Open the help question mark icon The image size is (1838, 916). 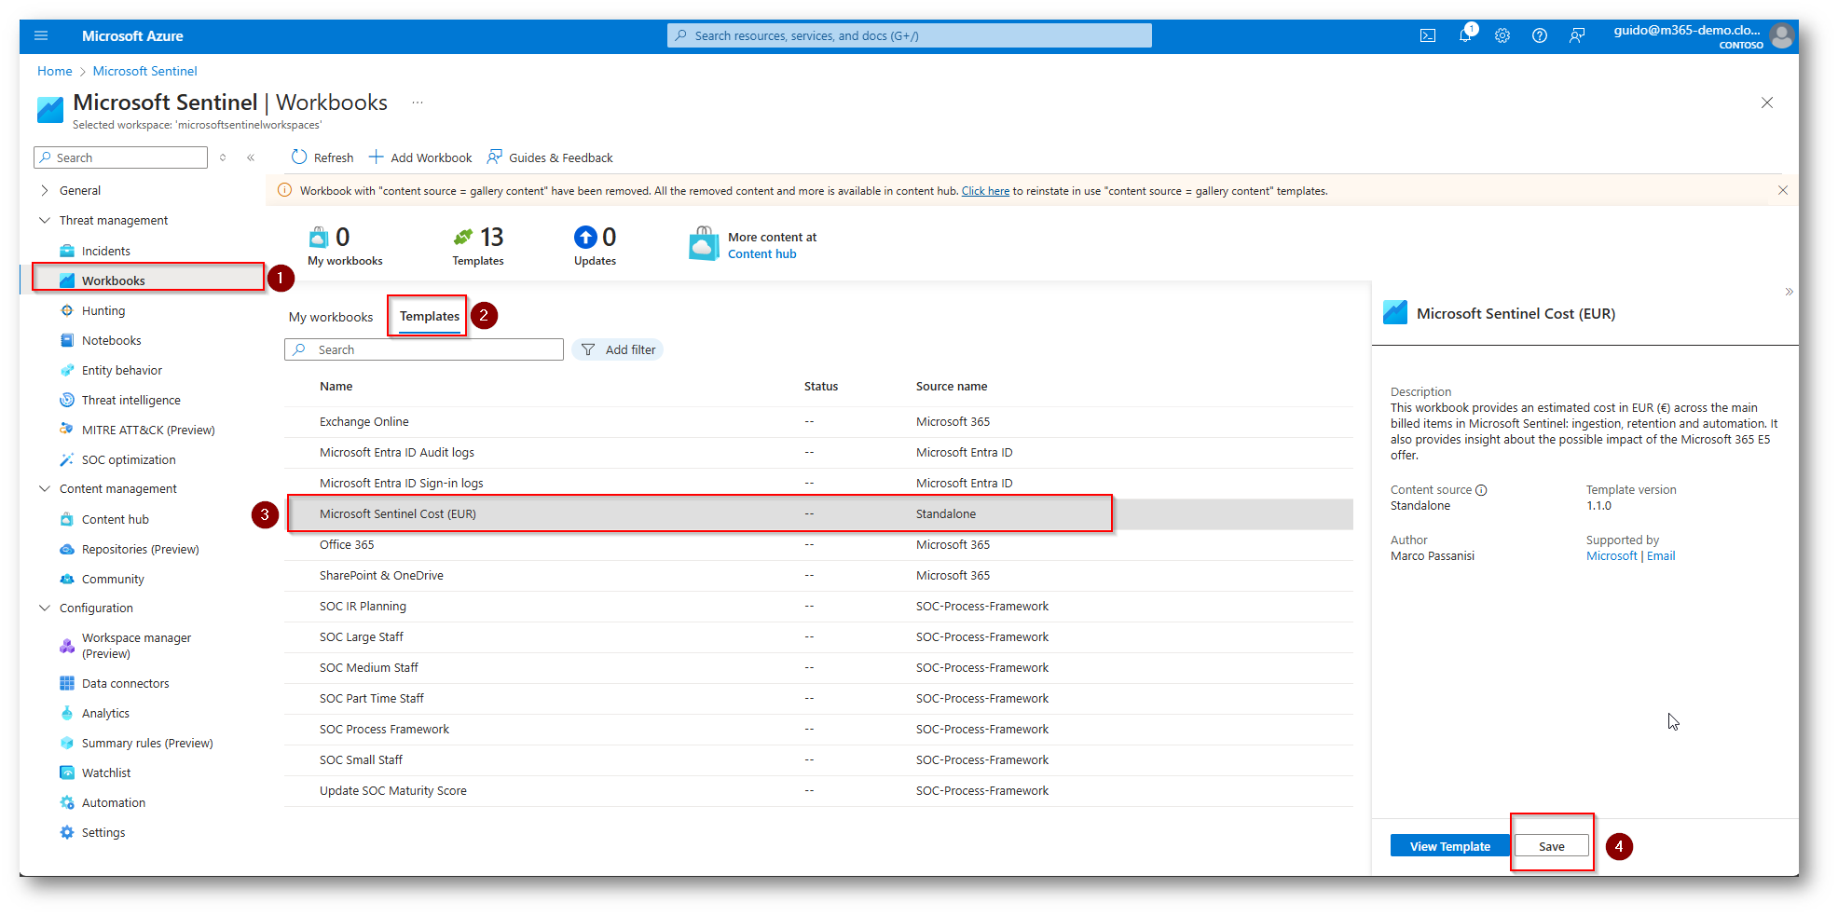[x=1540, y=35]
